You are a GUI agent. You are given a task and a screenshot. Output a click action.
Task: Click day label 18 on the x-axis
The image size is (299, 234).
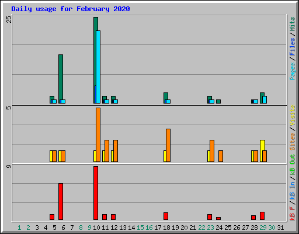pyautogui.click(x=166, y=228)
